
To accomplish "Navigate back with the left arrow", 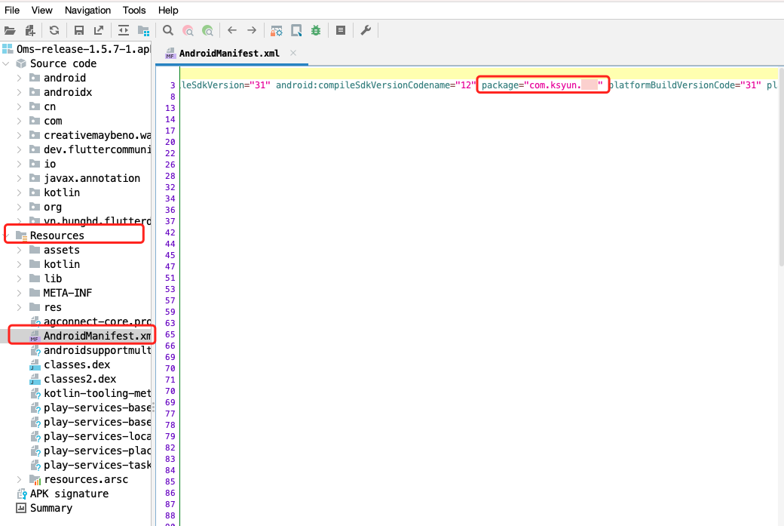I will 232,30.
